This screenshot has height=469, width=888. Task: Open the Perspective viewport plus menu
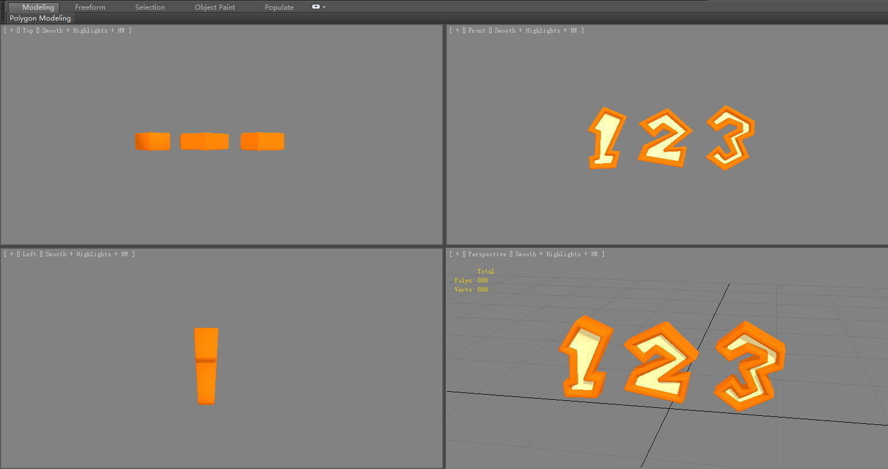click(x=457, y=254)
